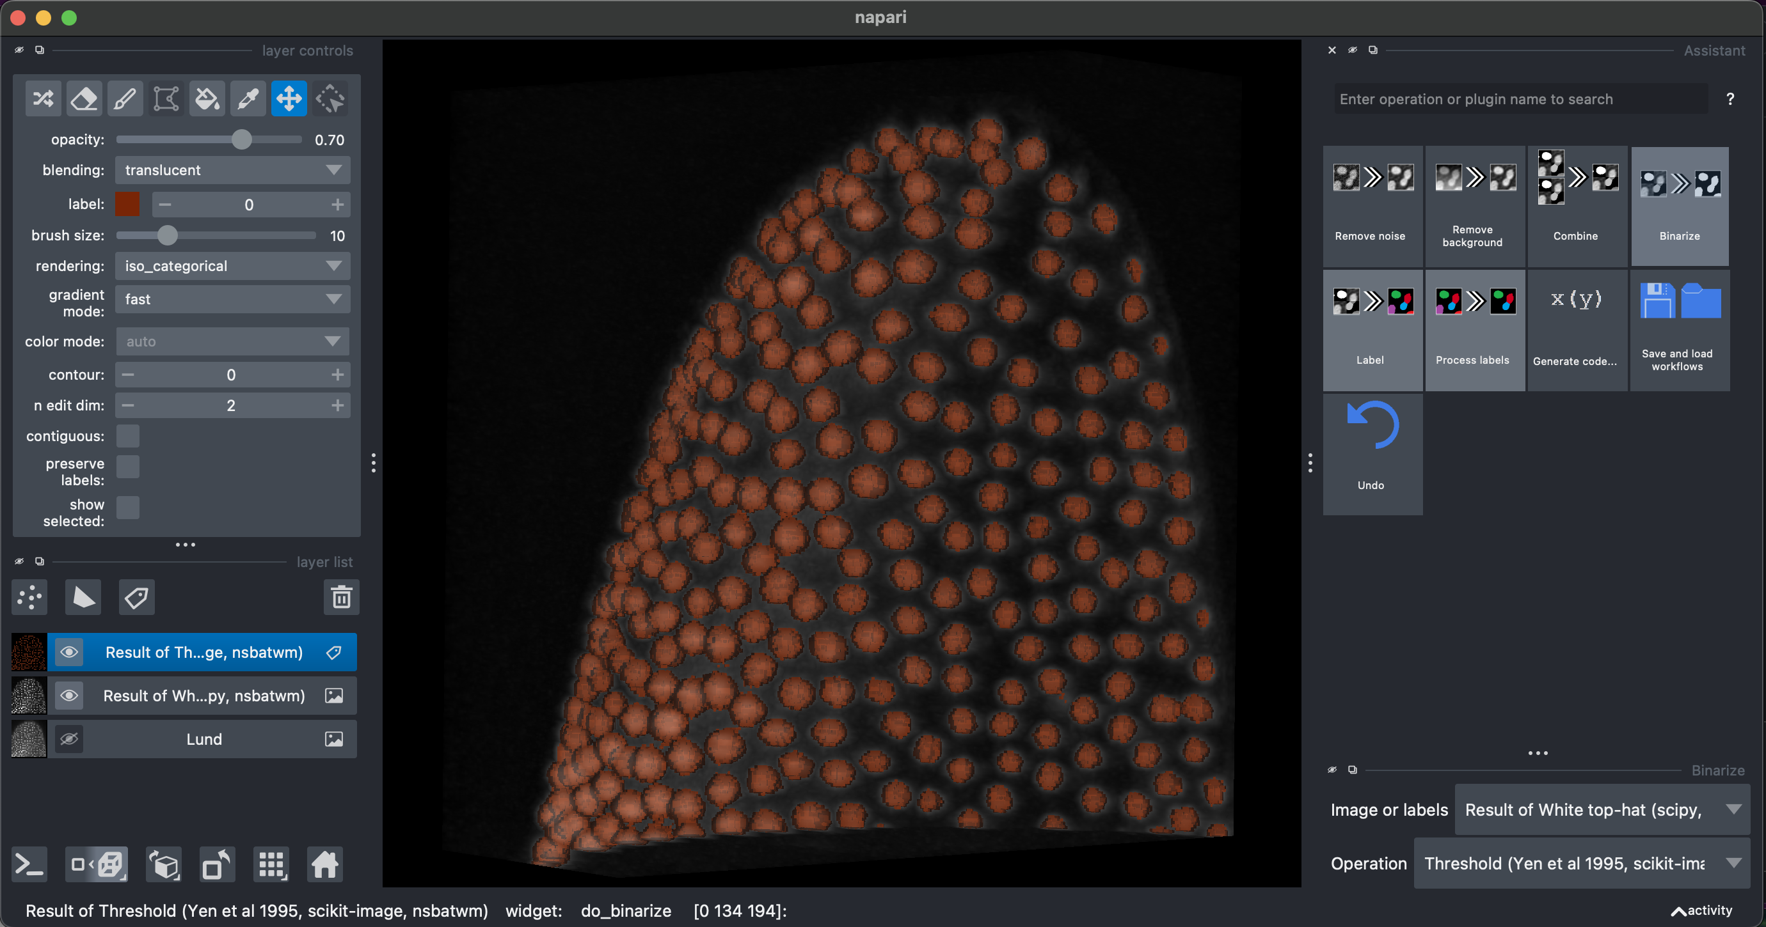1766x927 pixels.
Task: Select the label eraser tool
Action: [84, 98]
